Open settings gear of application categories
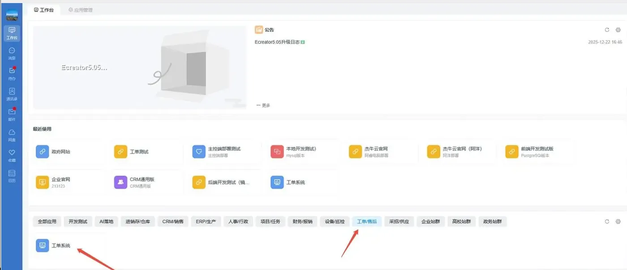 (618, 222)
